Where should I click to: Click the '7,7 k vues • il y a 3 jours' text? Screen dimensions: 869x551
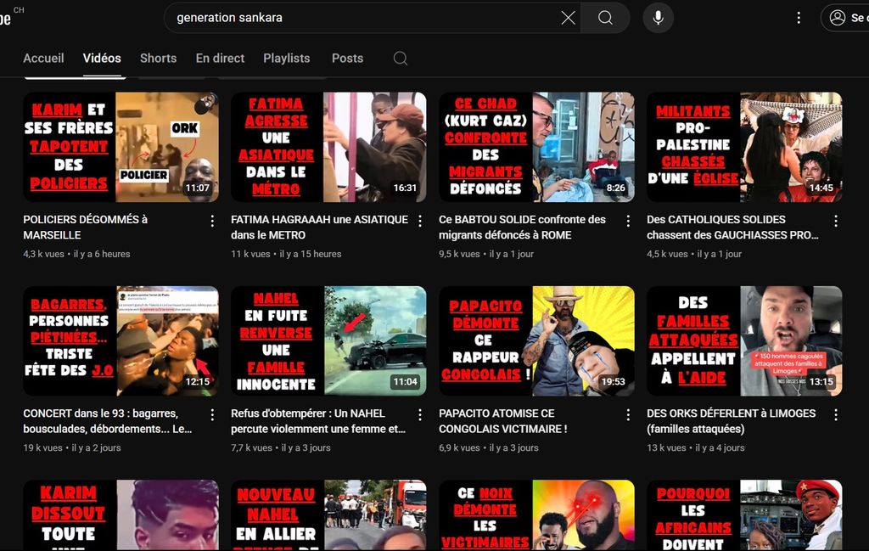click(x=280, y=447)
